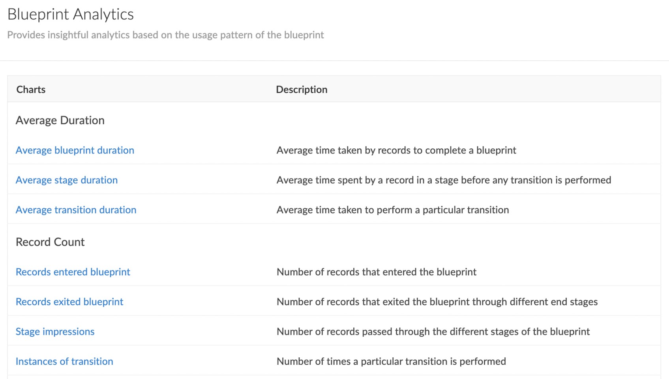Click the Record Count section heading

pos(50,242)
